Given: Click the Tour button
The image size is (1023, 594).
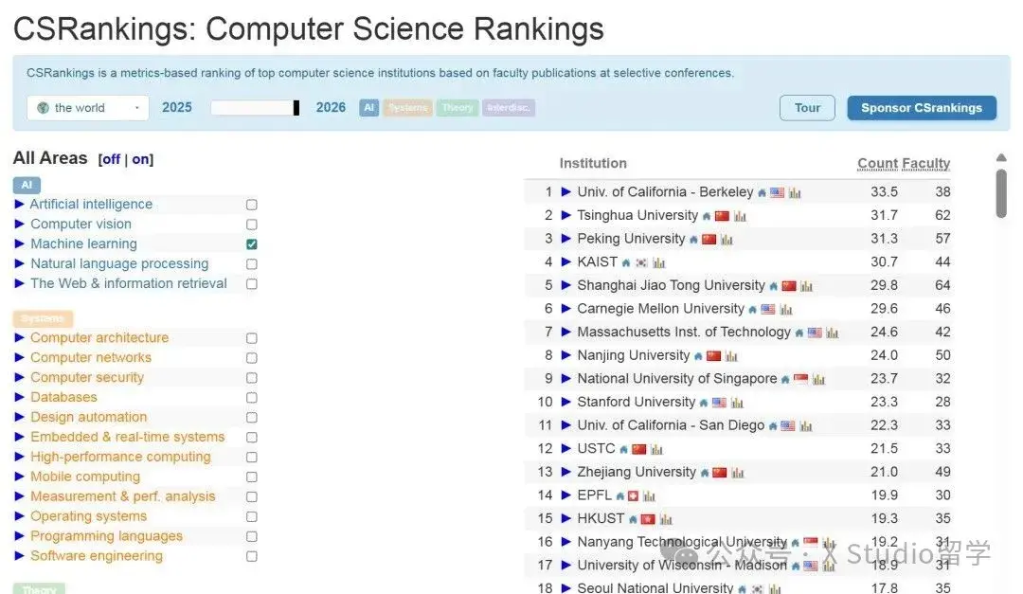Looking at the screenshot, I should (x=807, y=108).
